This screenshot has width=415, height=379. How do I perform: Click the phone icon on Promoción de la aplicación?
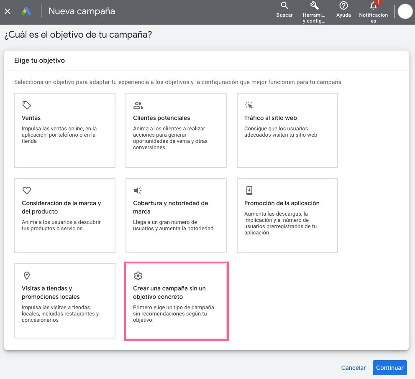pyautogui.click(x=249, y=190)
